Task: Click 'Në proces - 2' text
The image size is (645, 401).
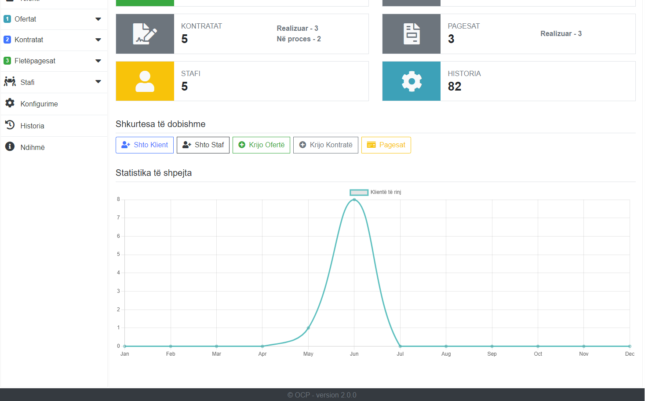Action: [299, 39]
